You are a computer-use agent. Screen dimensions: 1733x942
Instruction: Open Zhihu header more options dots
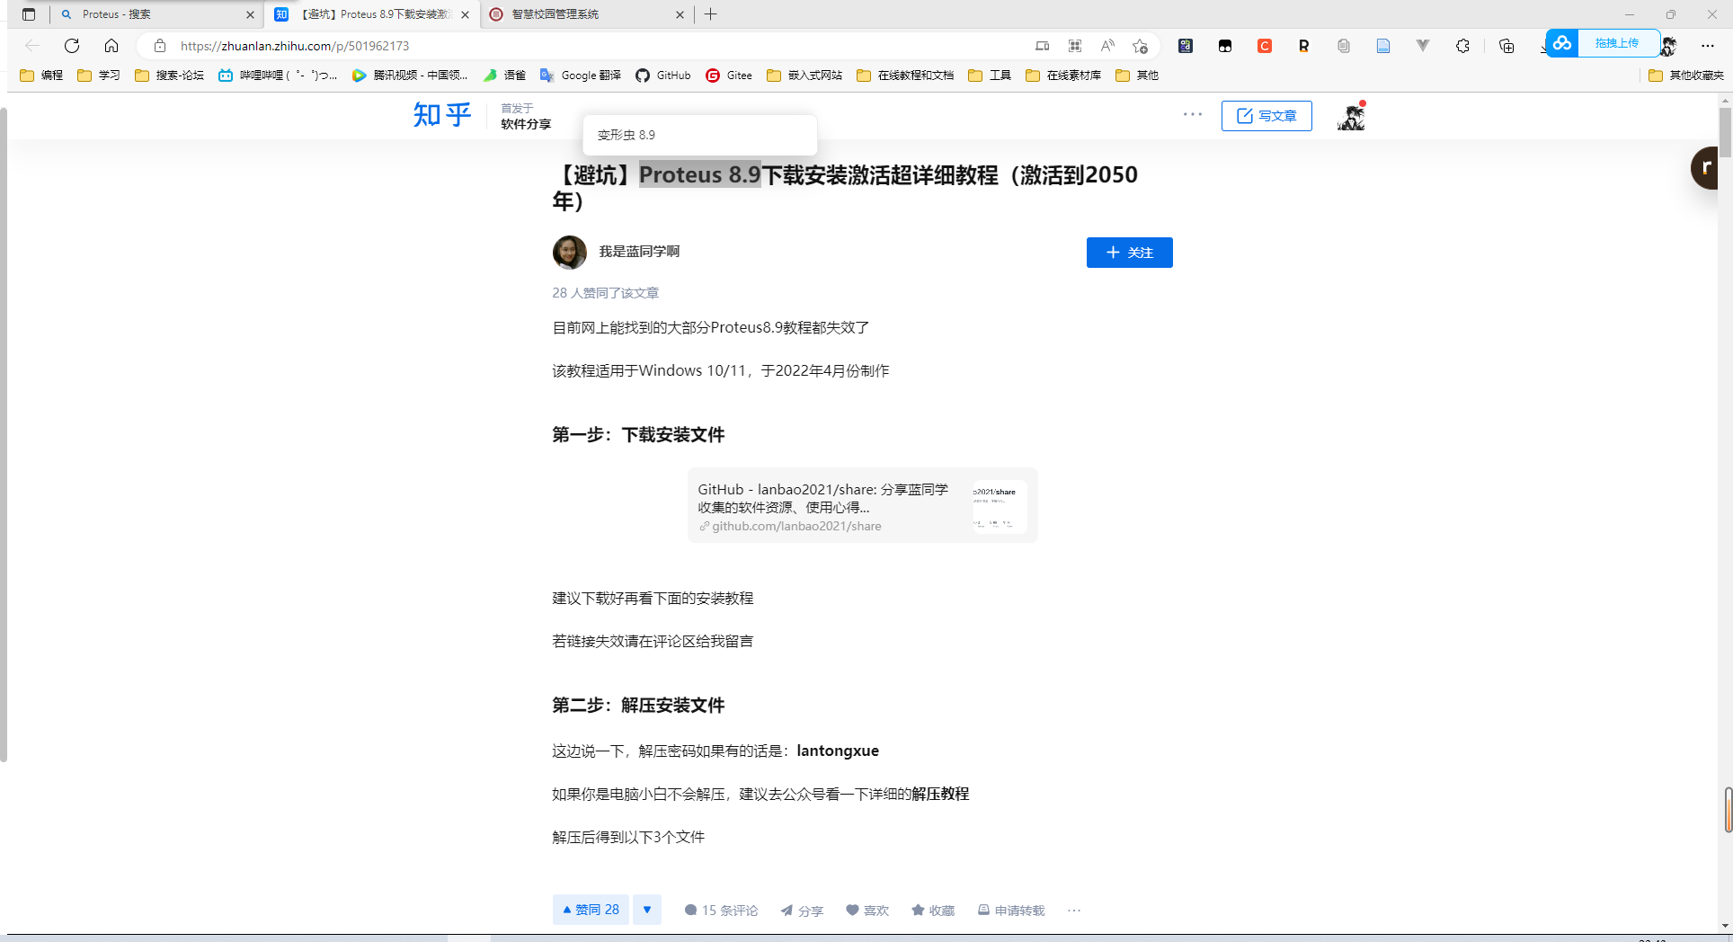1193,115
